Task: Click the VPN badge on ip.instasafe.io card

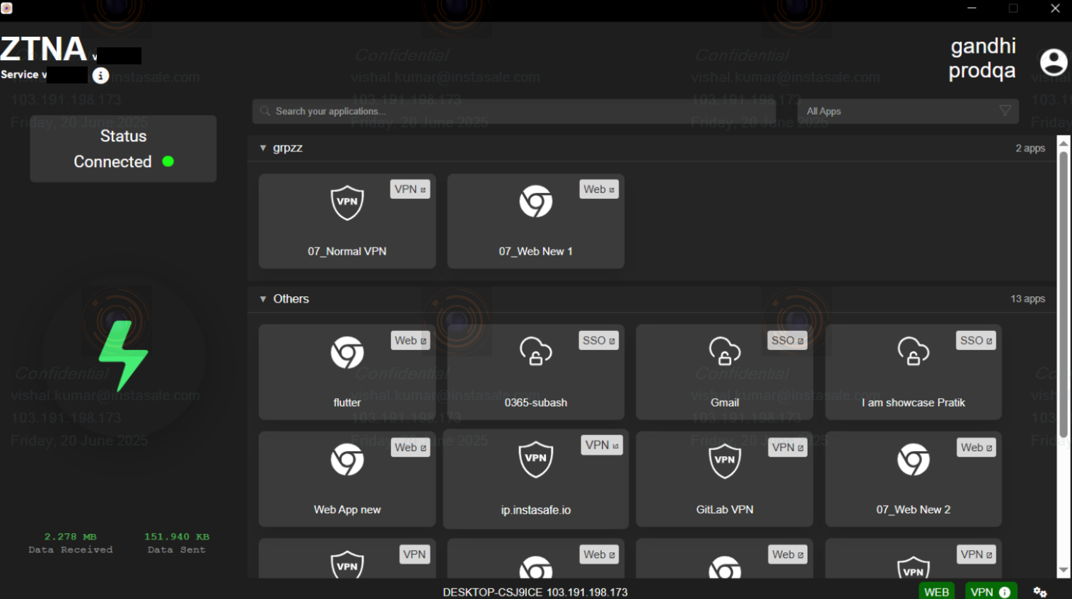Action: coord(602,445)
